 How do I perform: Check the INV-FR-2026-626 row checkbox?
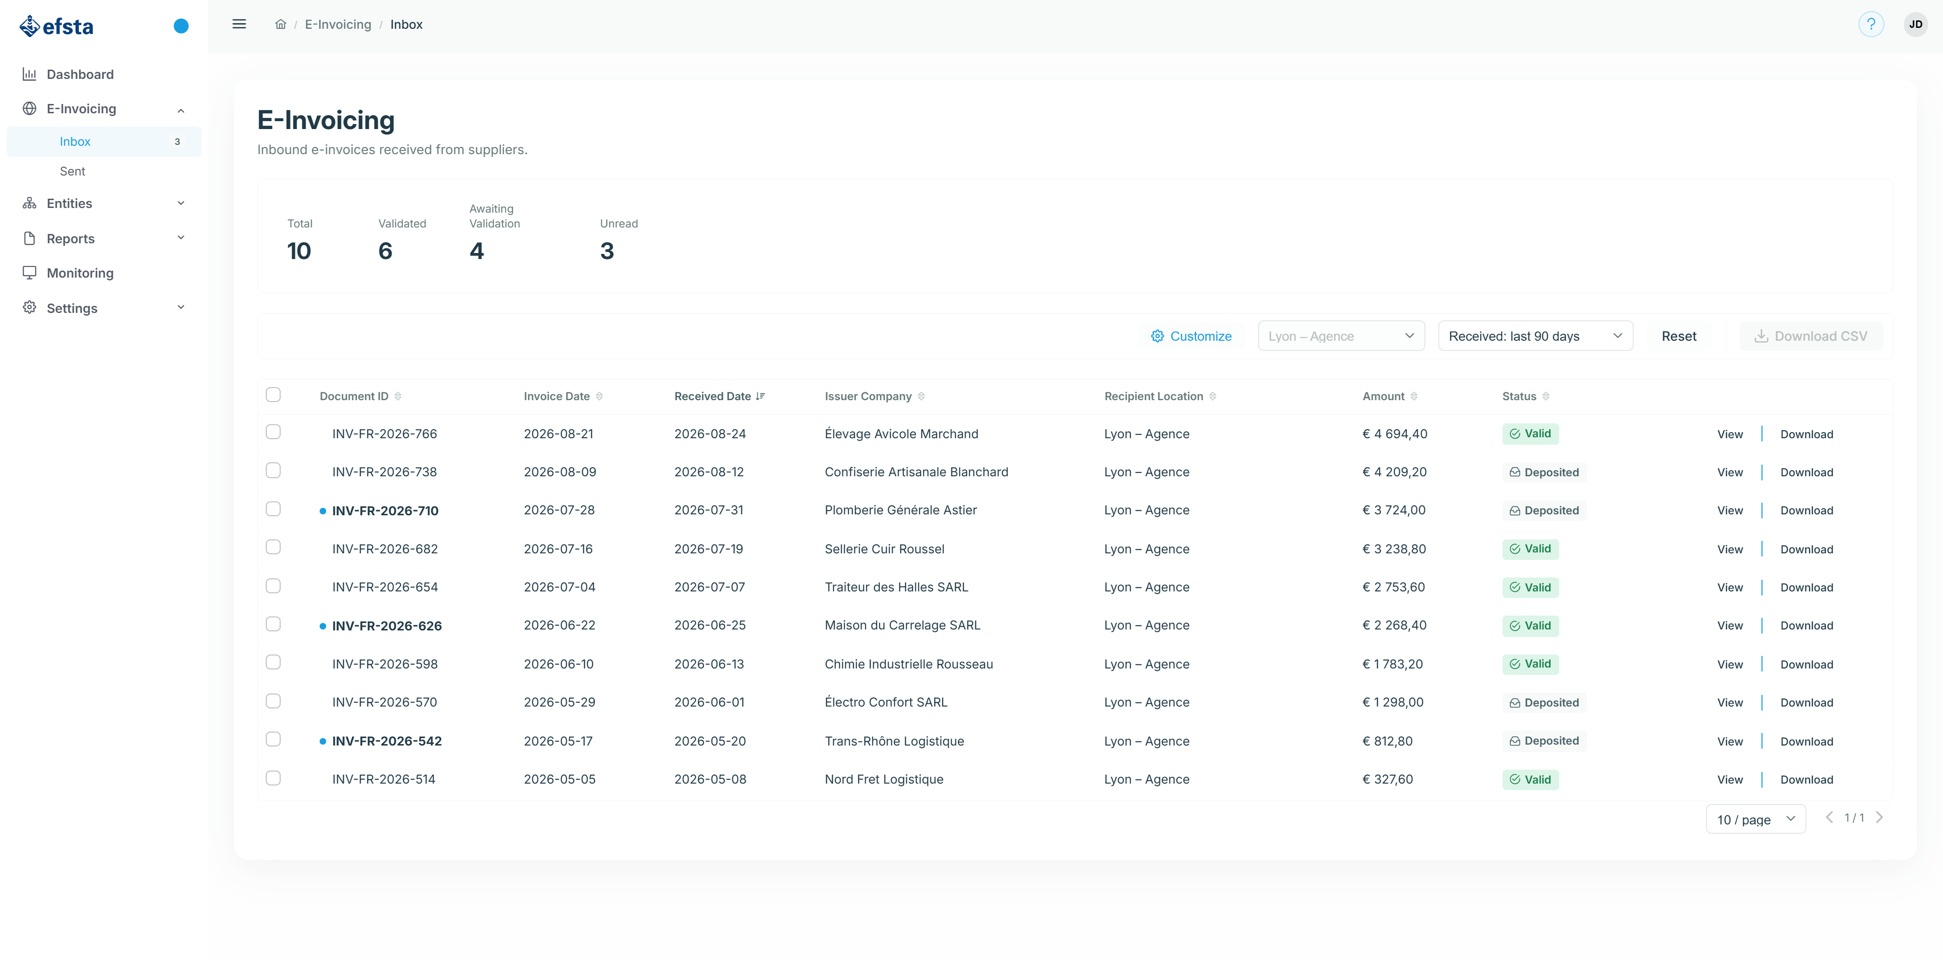[273, 624]
